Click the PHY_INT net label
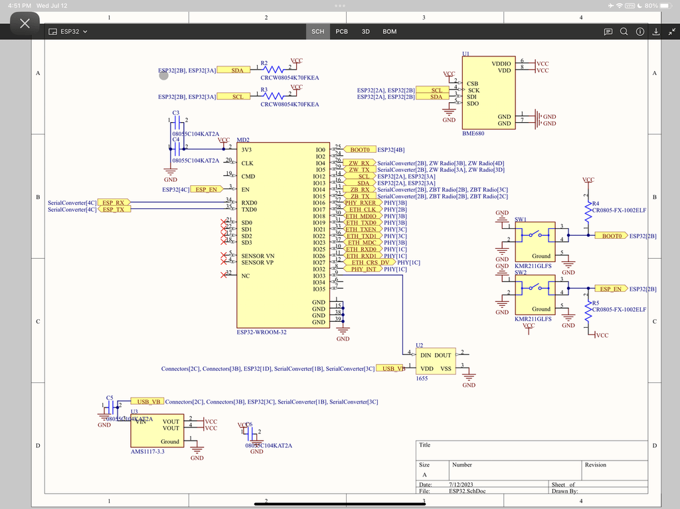 (x=363, y=269)
